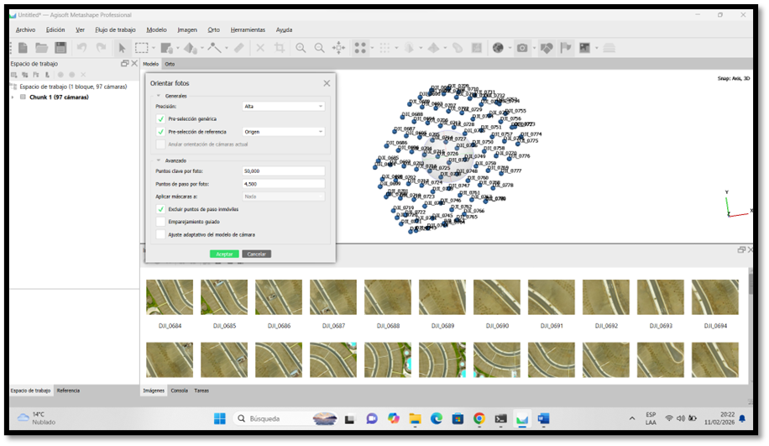Switch to the Consola tab
Viewport: 769px width, 446px height.
point(180,391)
